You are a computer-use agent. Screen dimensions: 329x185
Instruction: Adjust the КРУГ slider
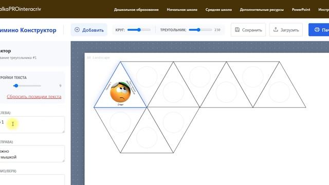(x=139, y=30)
